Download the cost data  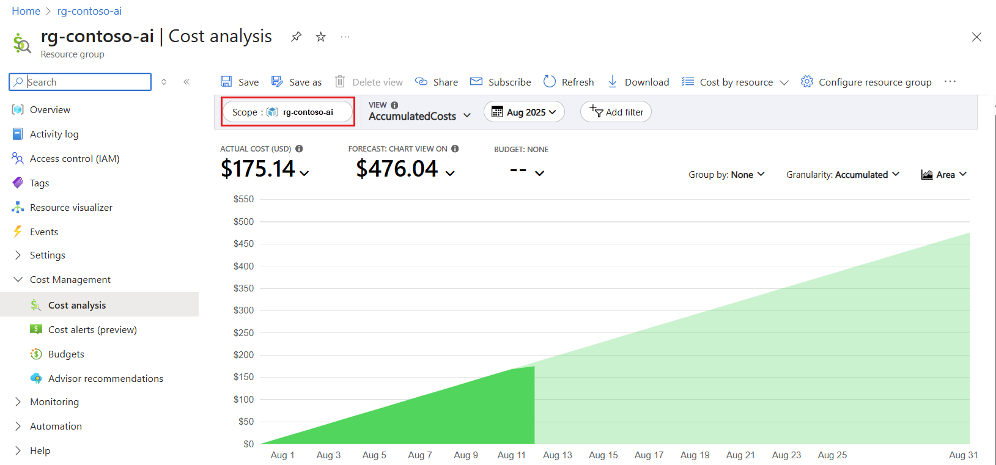(x=638, y=82)
